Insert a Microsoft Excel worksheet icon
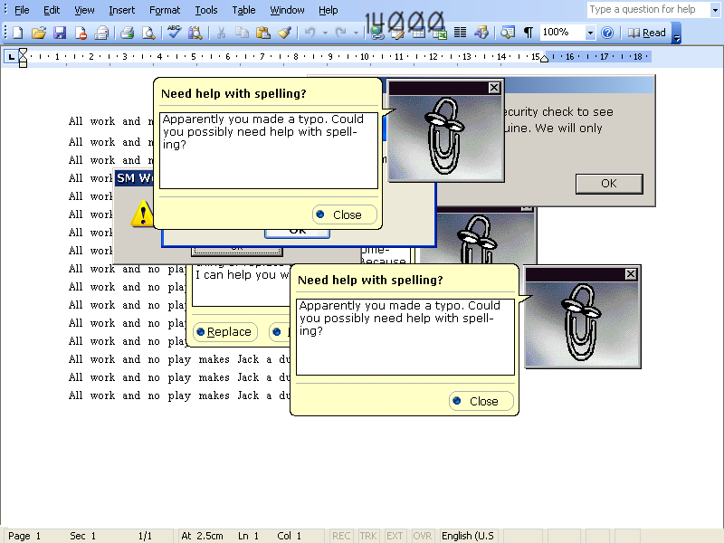The image size is (724, 543). (x=440, y=33)
